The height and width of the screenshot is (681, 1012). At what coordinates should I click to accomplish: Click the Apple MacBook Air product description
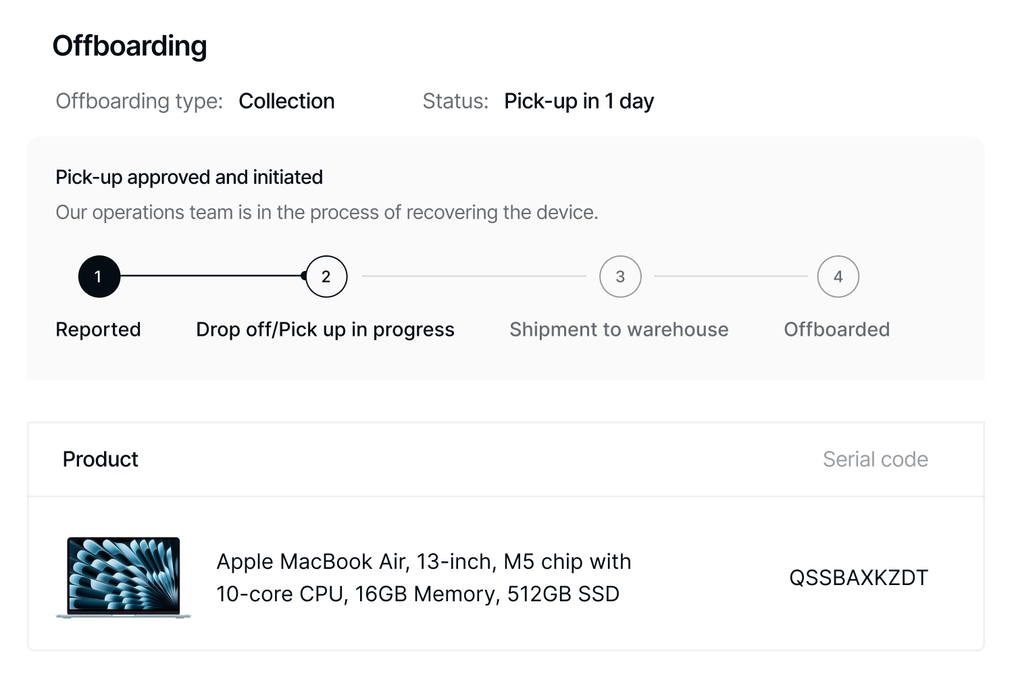(x=424, y=578)
